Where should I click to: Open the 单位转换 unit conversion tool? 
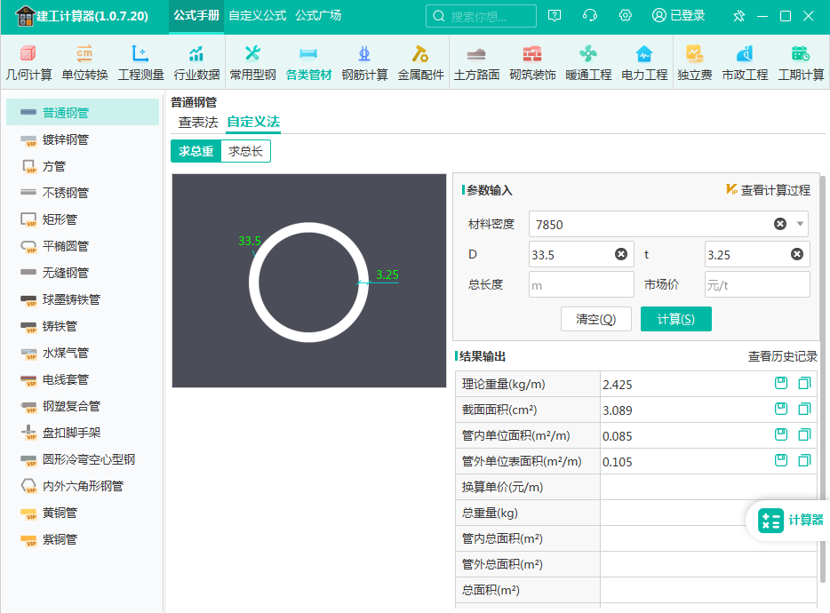click(84, 62)
